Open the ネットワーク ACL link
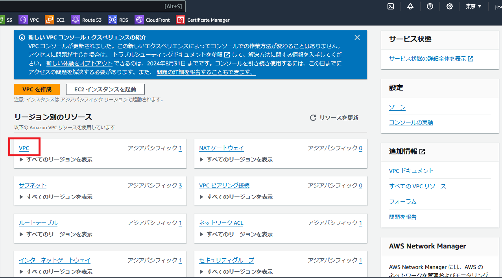 point(221,223)
